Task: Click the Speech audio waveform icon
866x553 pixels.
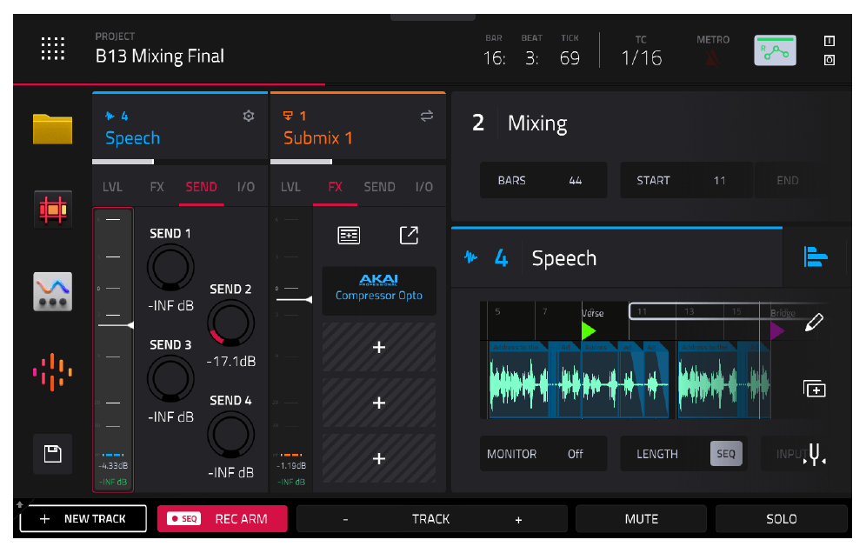Action: click(470, 257)
